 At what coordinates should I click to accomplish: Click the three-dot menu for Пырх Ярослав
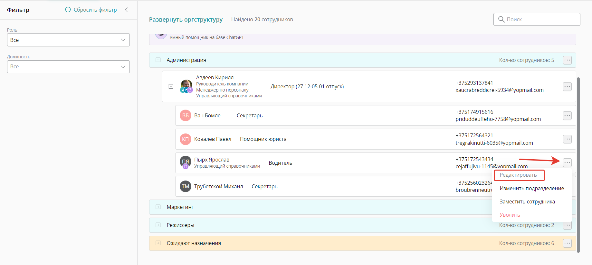pyautogui.click(x=567, y=162)
